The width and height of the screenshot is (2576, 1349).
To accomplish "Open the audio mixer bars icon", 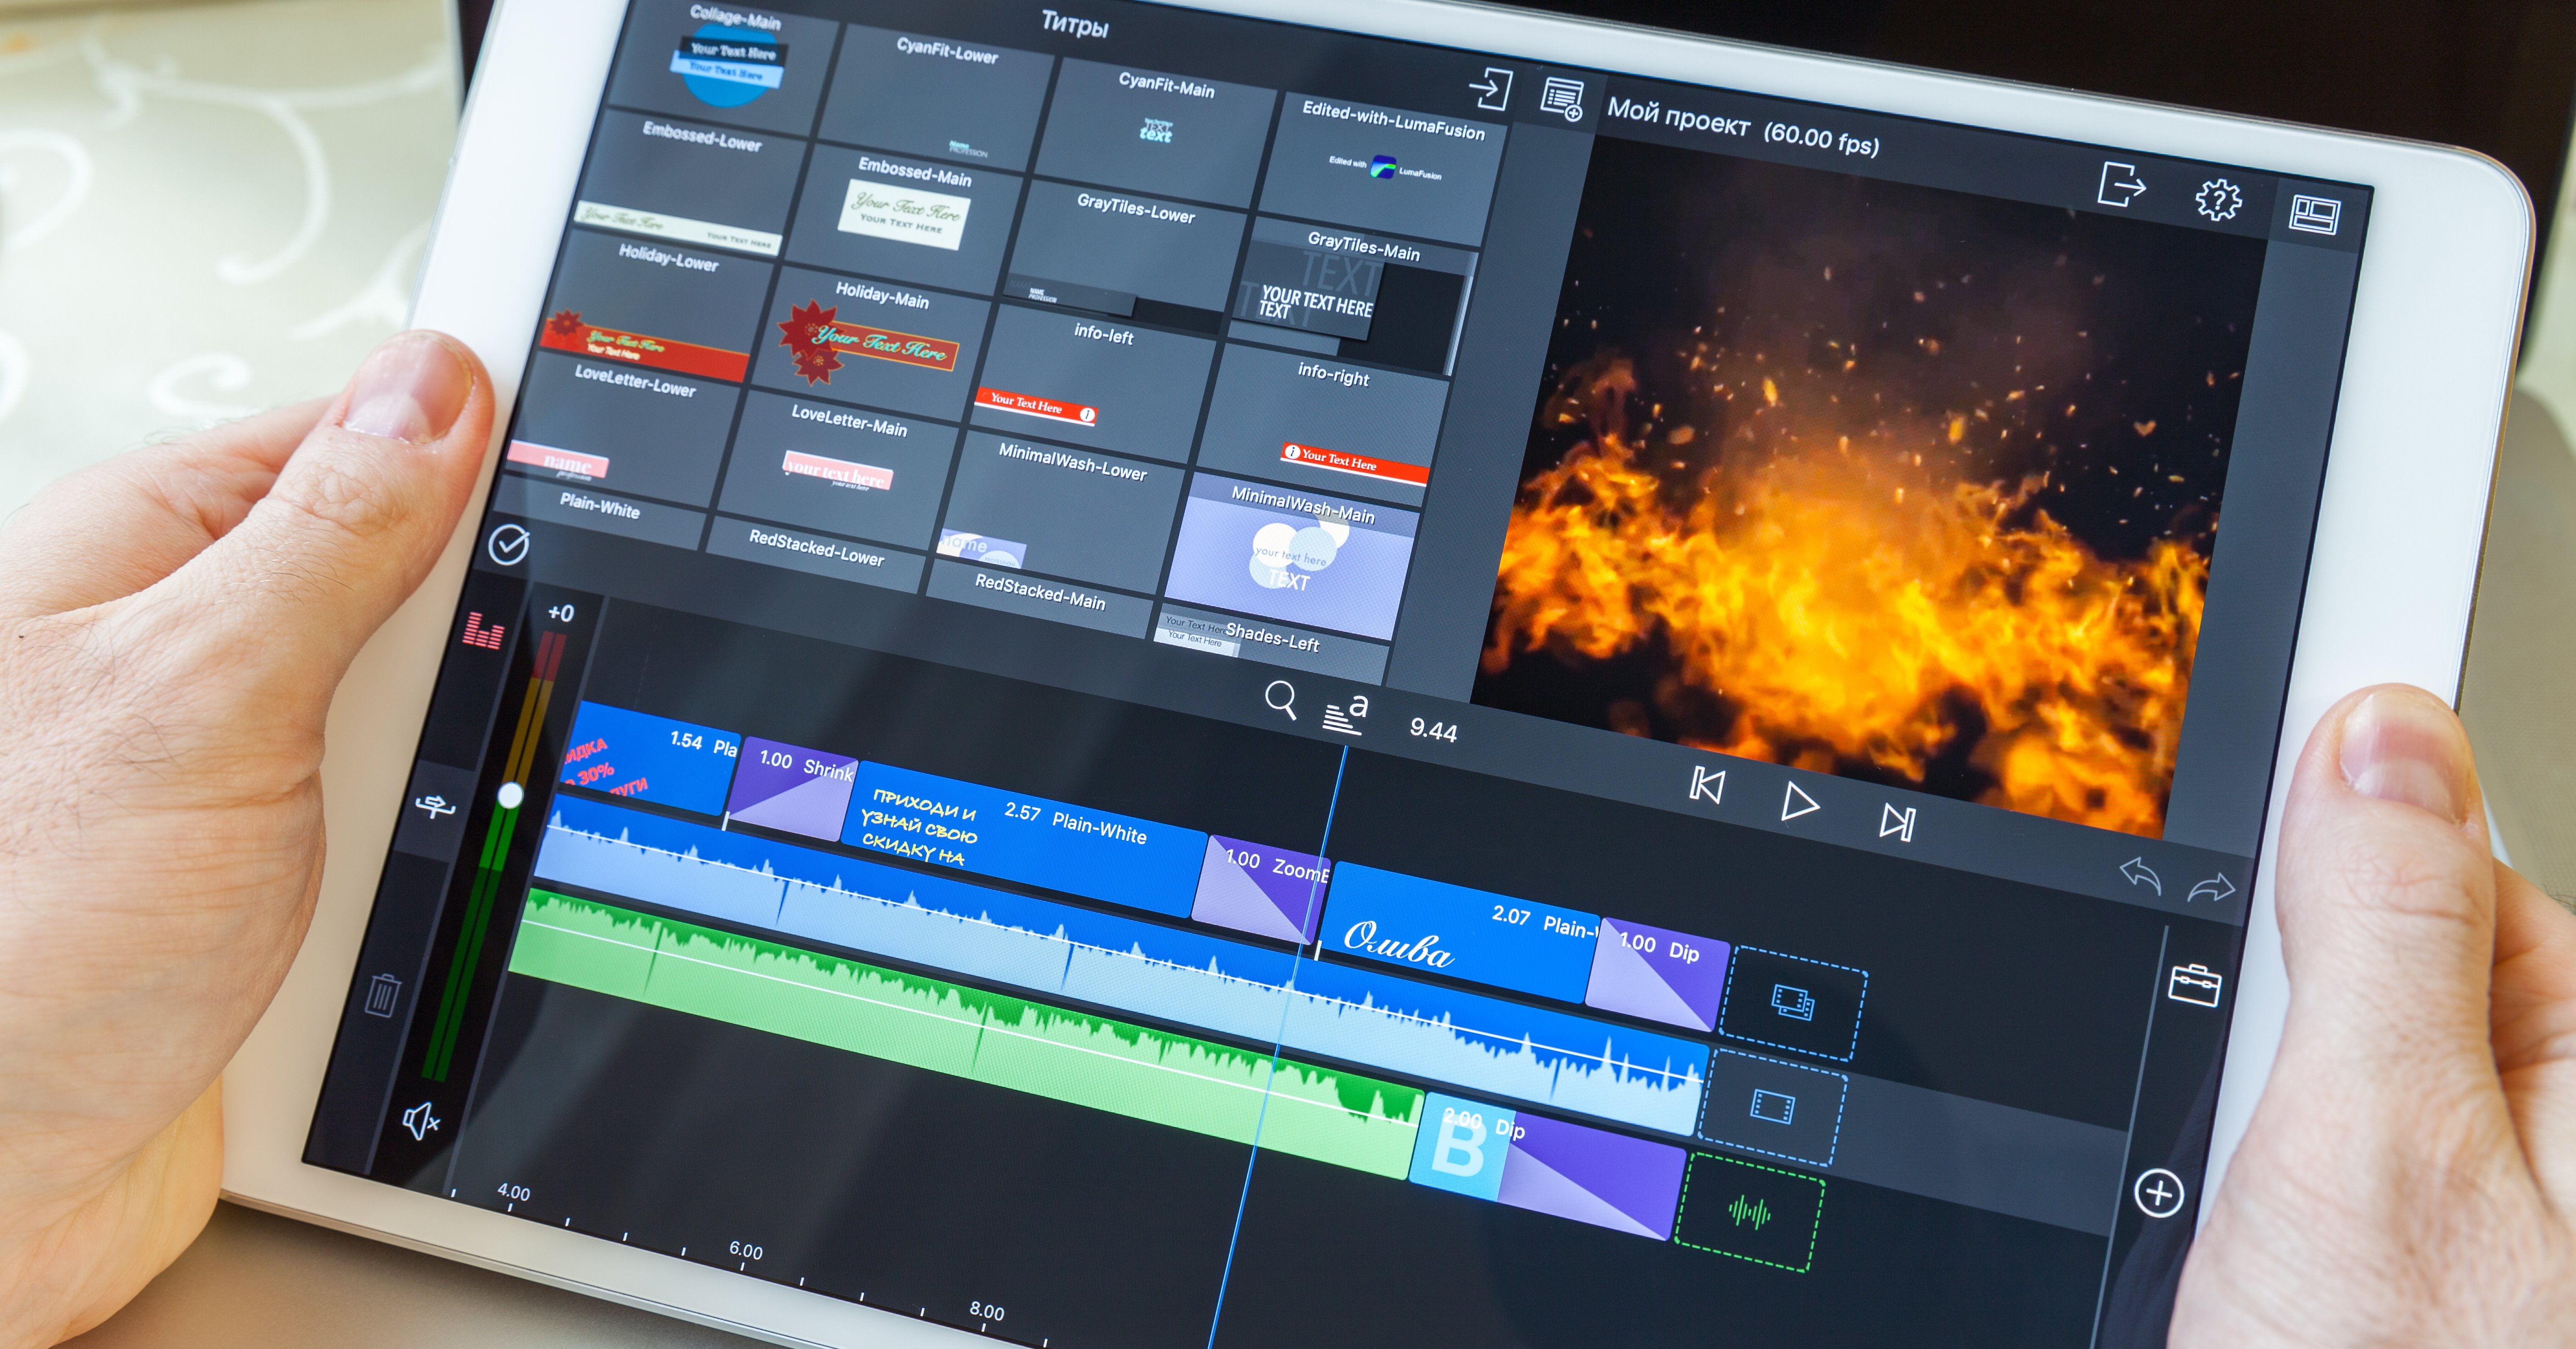I will point(483,631).
